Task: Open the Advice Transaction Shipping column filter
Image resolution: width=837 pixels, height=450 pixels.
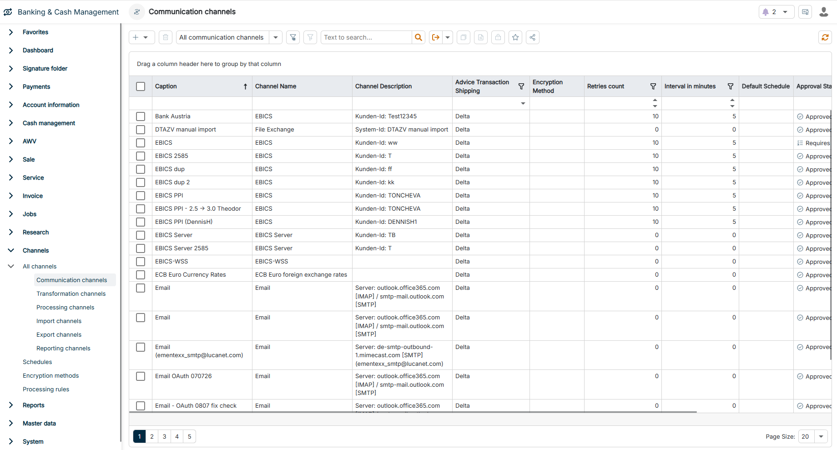Action: 521,86
